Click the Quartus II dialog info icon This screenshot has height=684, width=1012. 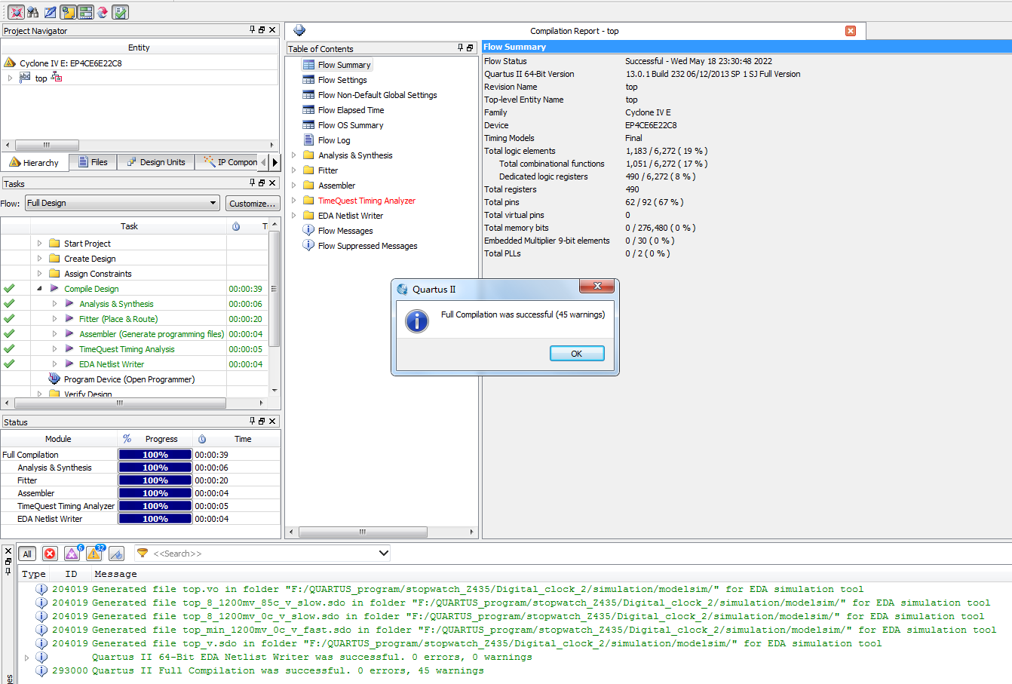[417, 321]
